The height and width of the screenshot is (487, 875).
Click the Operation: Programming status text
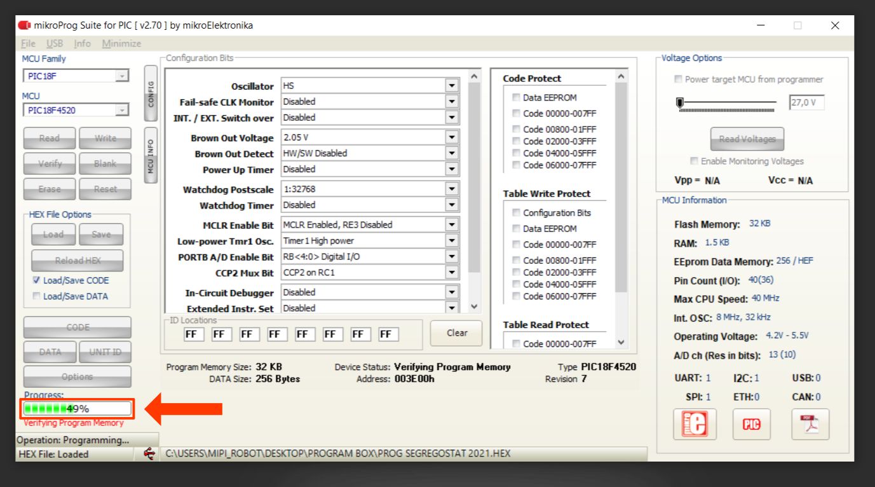coord(73,440)
